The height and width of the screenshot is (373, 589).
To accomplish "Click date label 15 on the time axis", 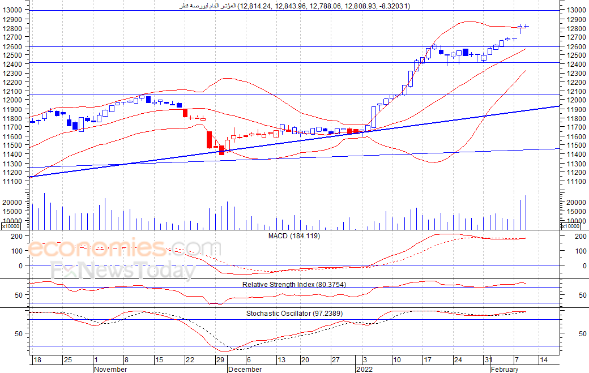I will click(159, 360).
